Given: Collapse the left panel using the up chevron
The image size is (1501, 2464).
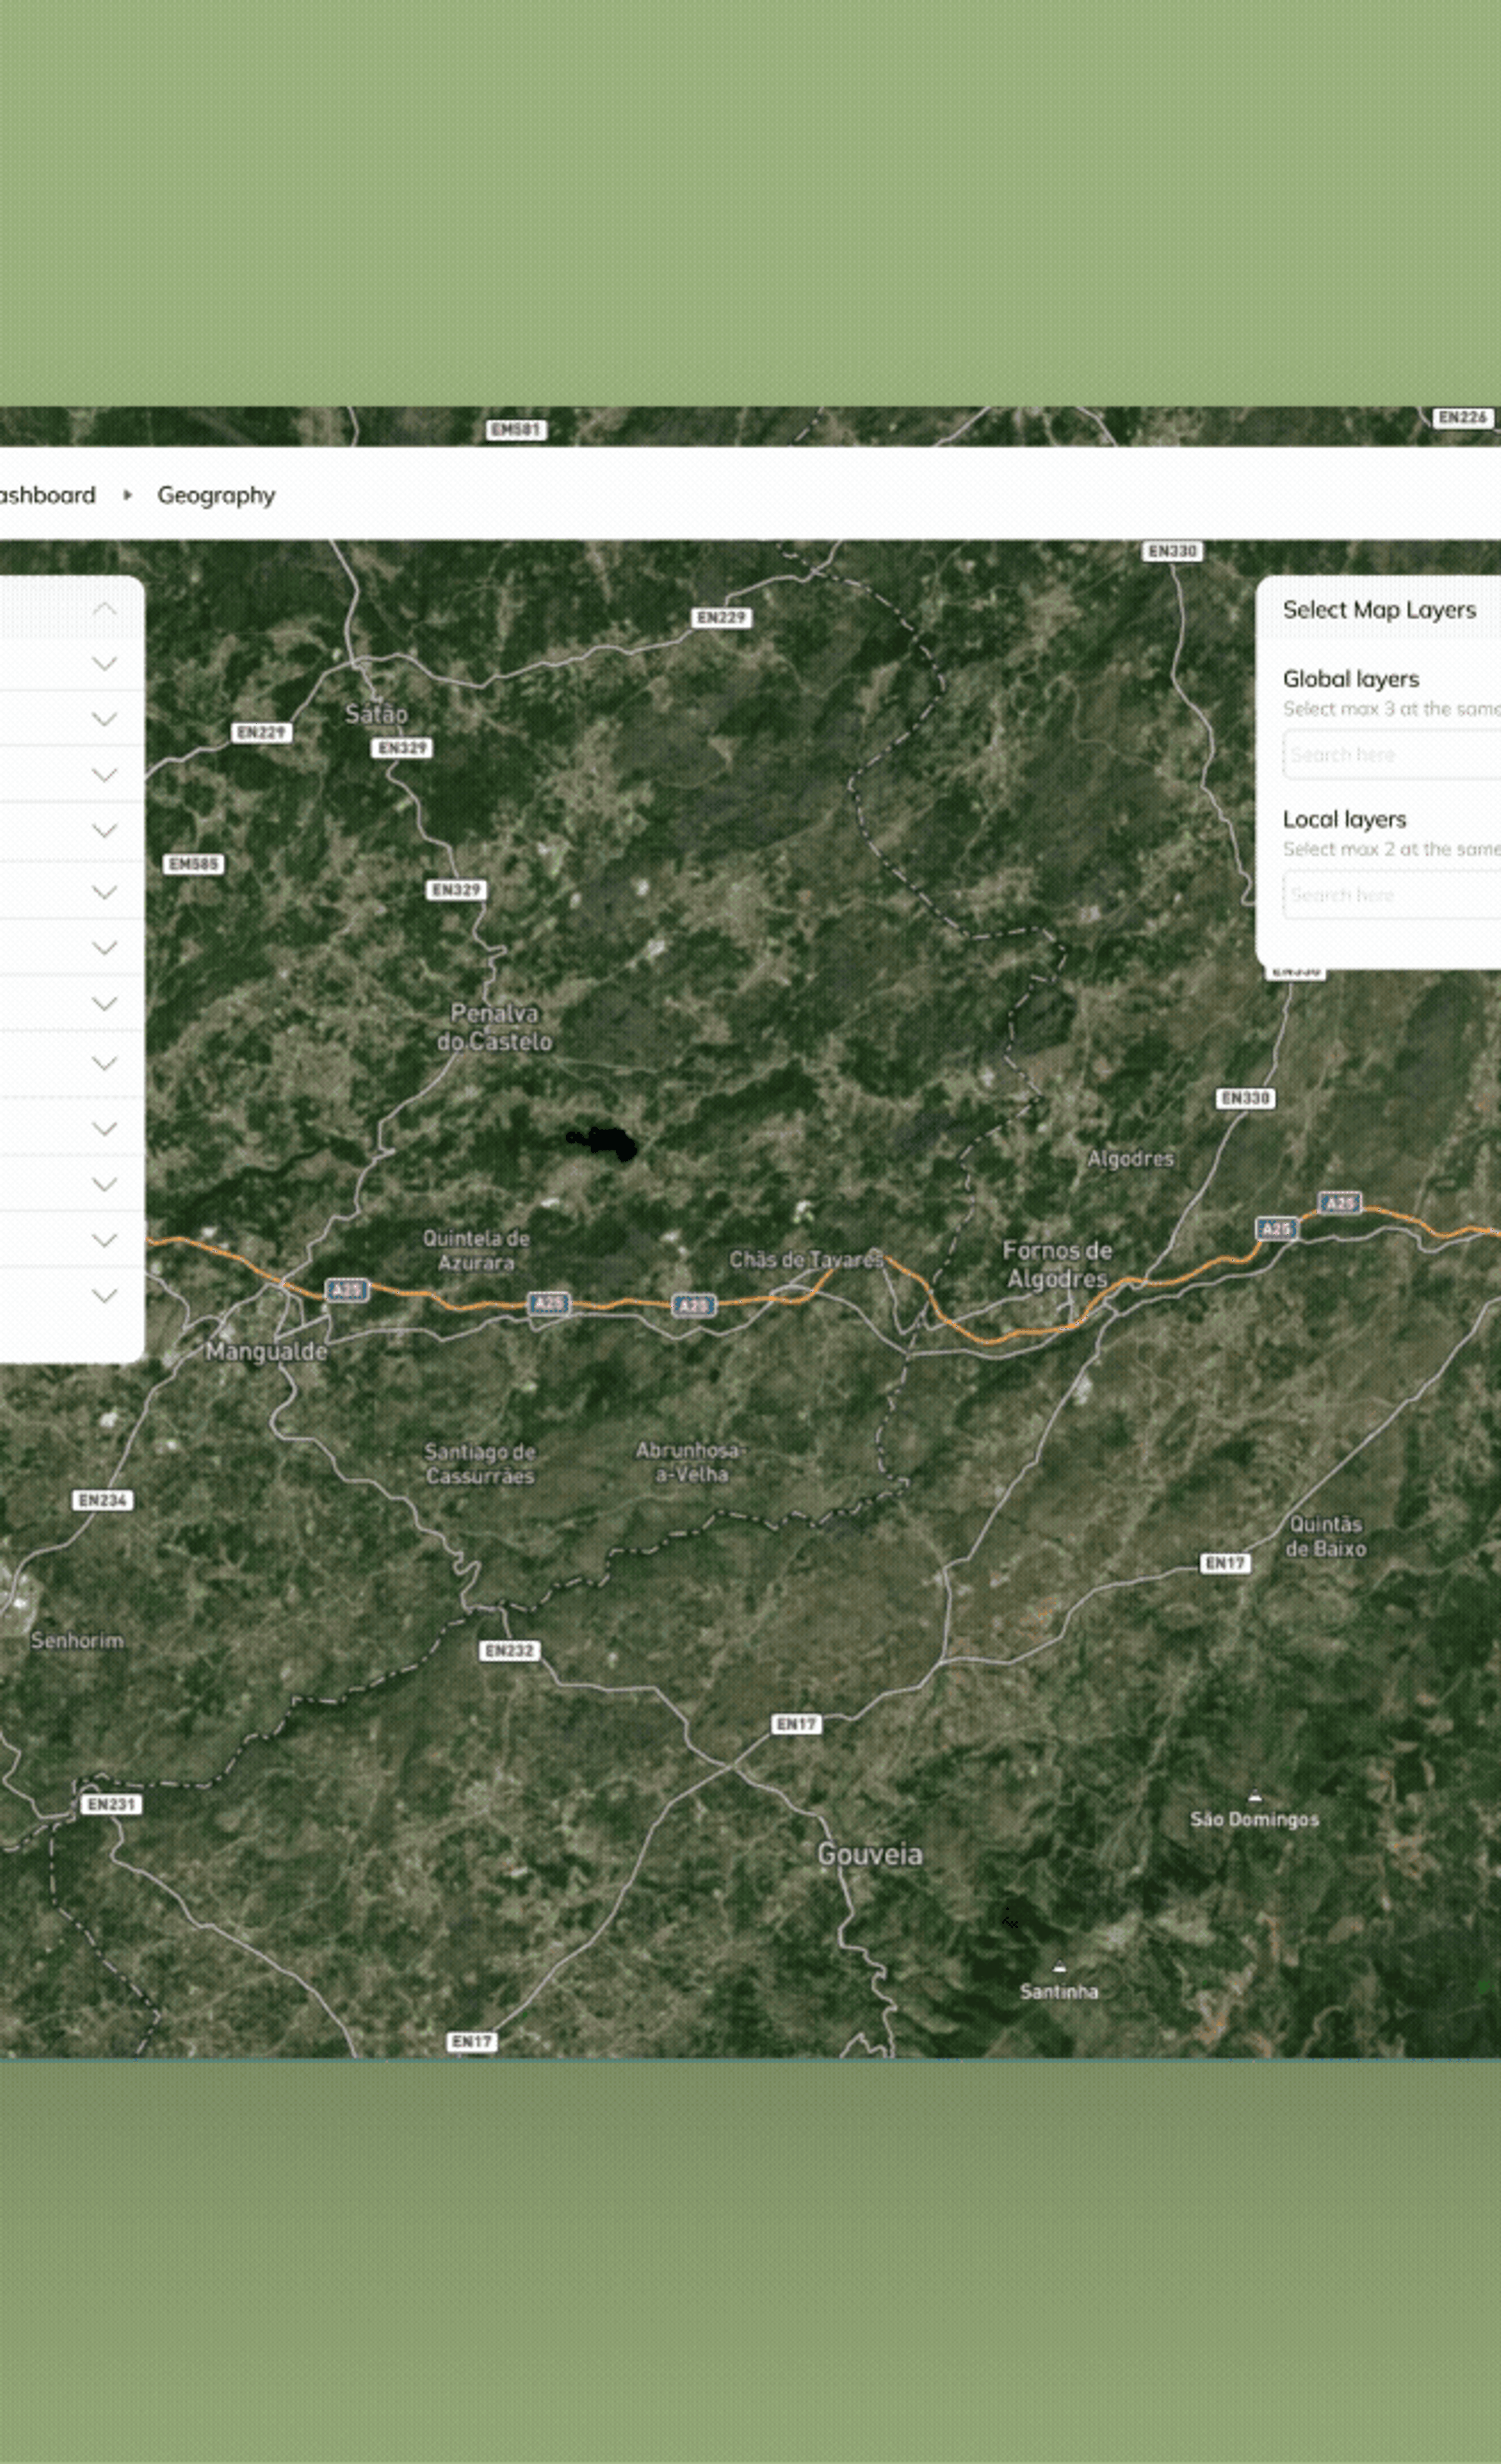Looking at the screenshot, I should tap(104, 608).
